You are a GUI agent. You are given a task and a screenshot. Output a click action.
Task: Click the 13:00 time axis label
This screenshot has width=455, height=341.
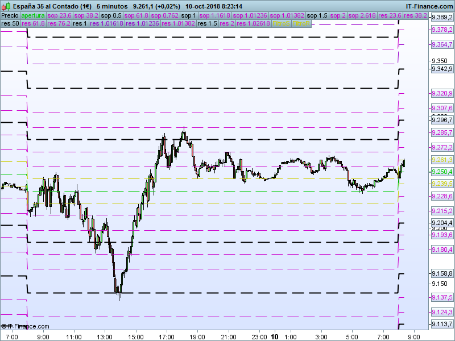(105, 337)
